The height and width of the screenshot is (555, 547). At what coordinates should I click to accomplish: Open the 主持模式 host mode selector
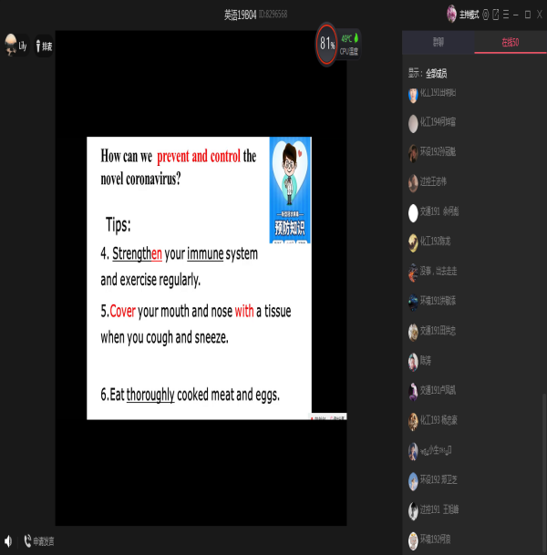469,14
